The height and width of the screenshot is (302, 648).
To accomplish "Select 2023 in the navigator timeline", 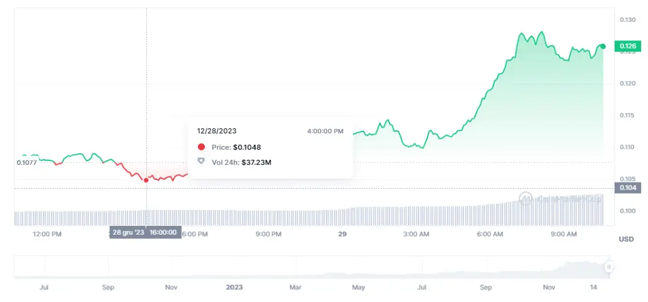I will (234, 288).
